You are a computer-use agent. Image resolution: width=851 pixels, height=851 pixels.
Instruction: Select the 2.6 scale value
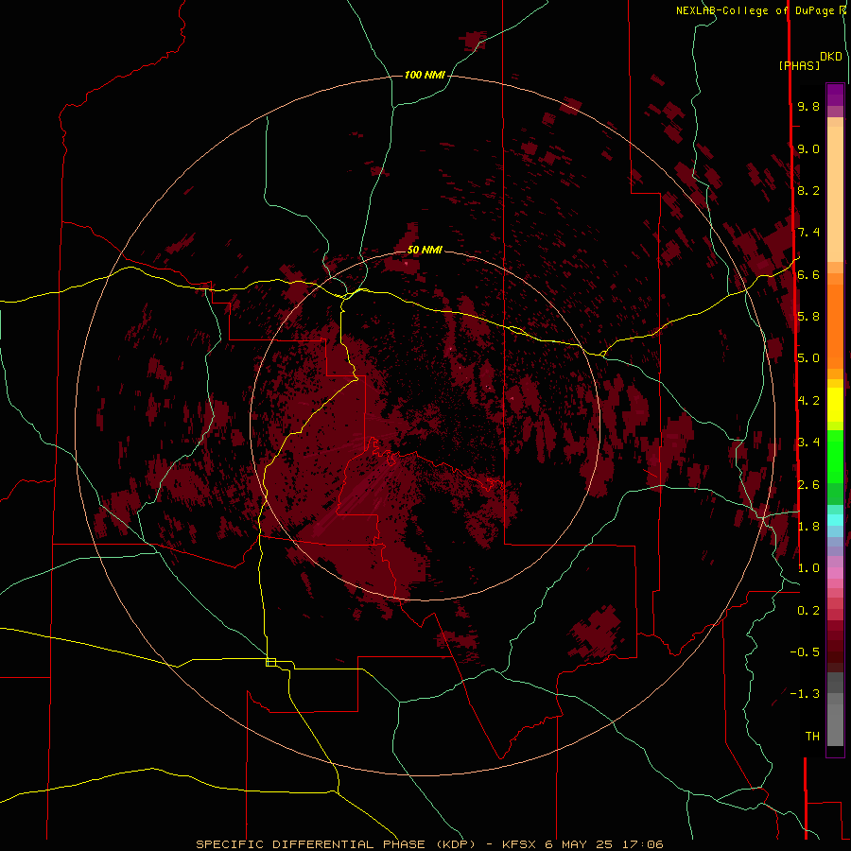pyautogui.click(x=808, y=485)
